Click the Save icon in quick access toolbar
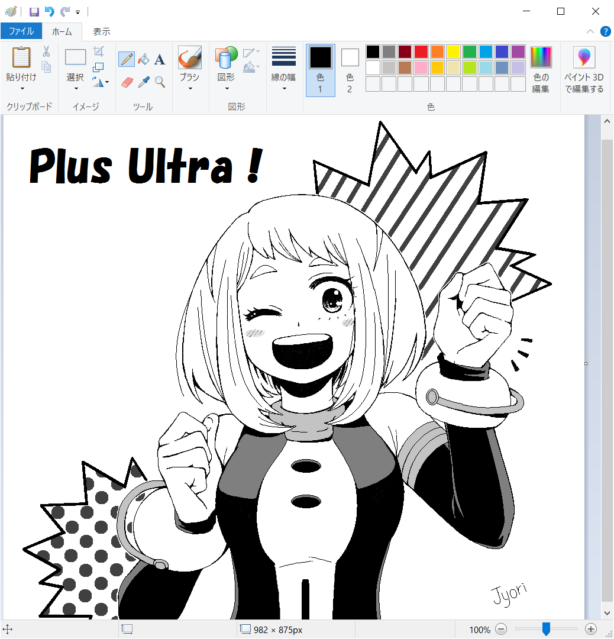Viewport: 614px width, 639px height. coord(34,12)
